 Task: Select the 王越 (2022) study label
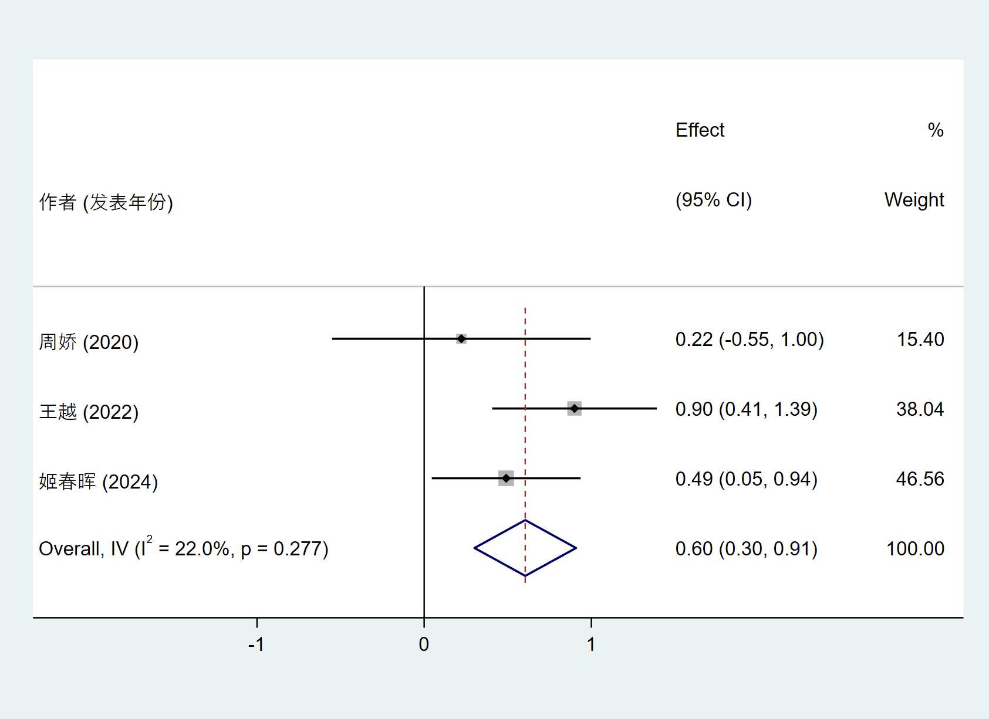click(x=89, y=412)
